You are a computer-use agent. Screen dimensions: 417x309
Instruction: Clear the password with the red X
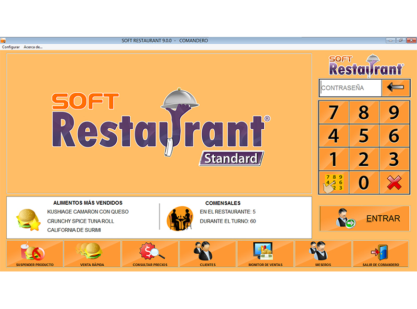(395, 183)
